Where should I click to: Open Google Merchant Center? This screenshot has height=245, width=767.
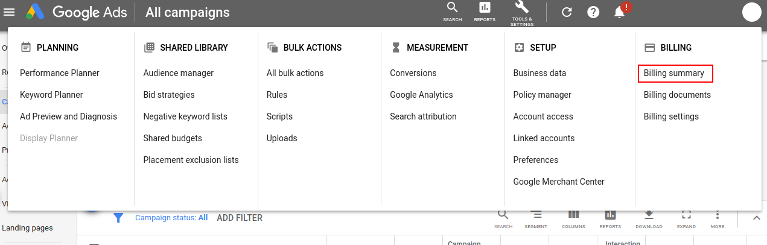click(x=559, y=182)
